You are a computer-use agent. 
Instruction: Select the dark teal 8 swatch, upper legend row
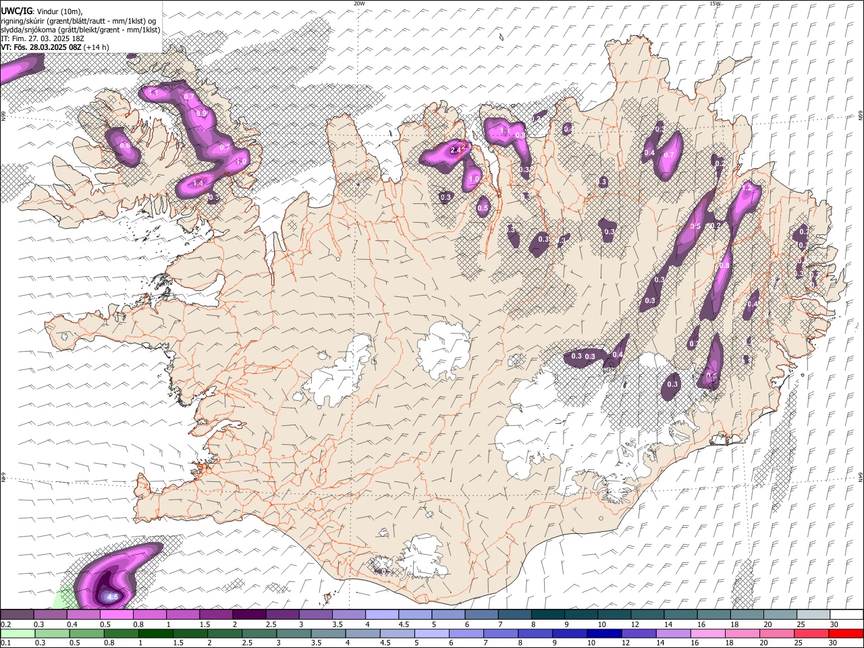coord(547,614)
